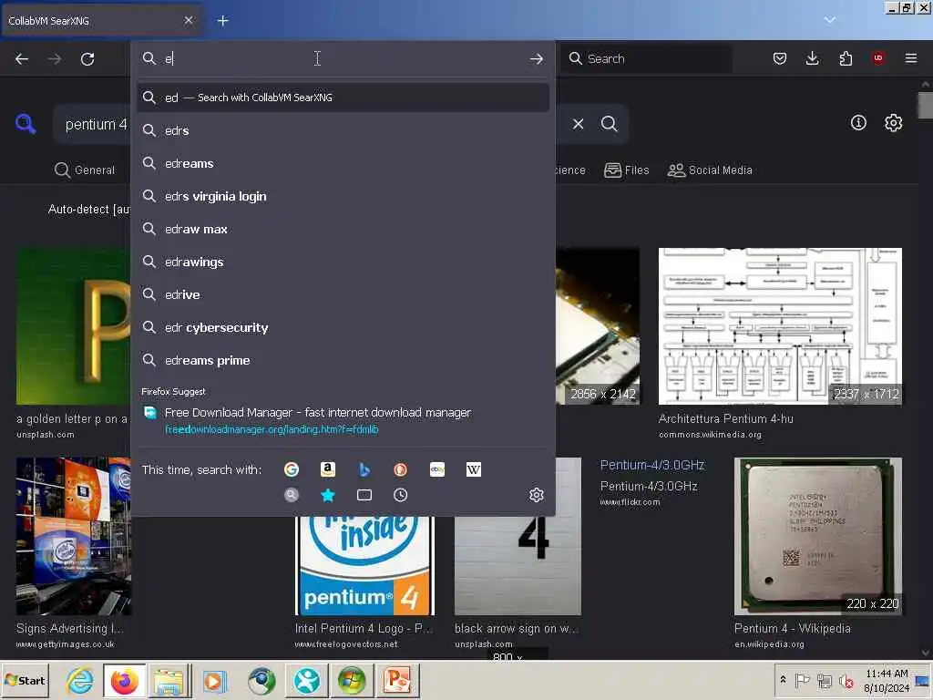The width and height of the screenshot is (933, 700).
Task: Switch to Social Media search category
Action: [710, 170]
